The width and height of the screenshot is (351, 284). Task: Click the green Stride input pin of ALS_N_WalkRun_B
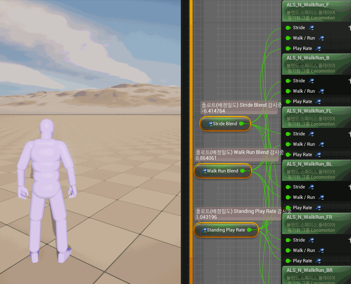(288, 81)
